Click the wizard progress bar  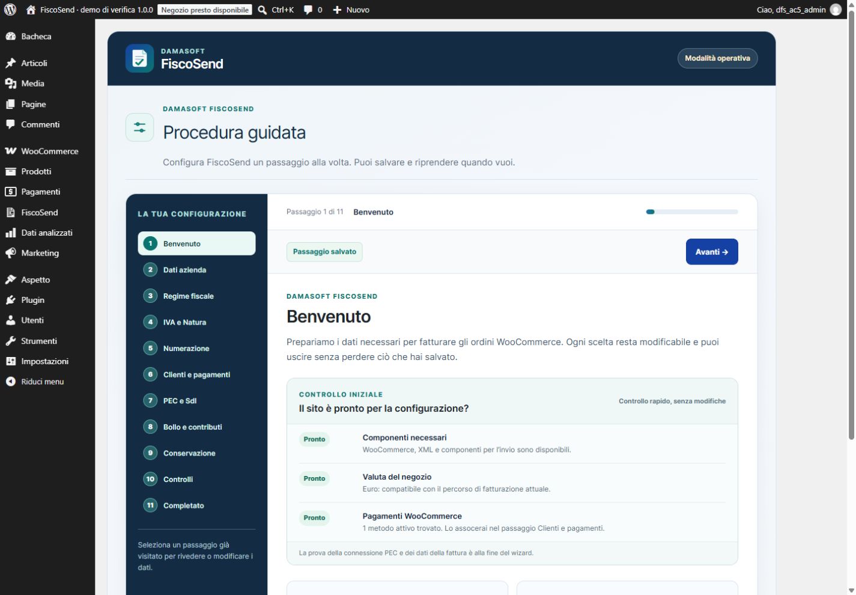[692, 212]
